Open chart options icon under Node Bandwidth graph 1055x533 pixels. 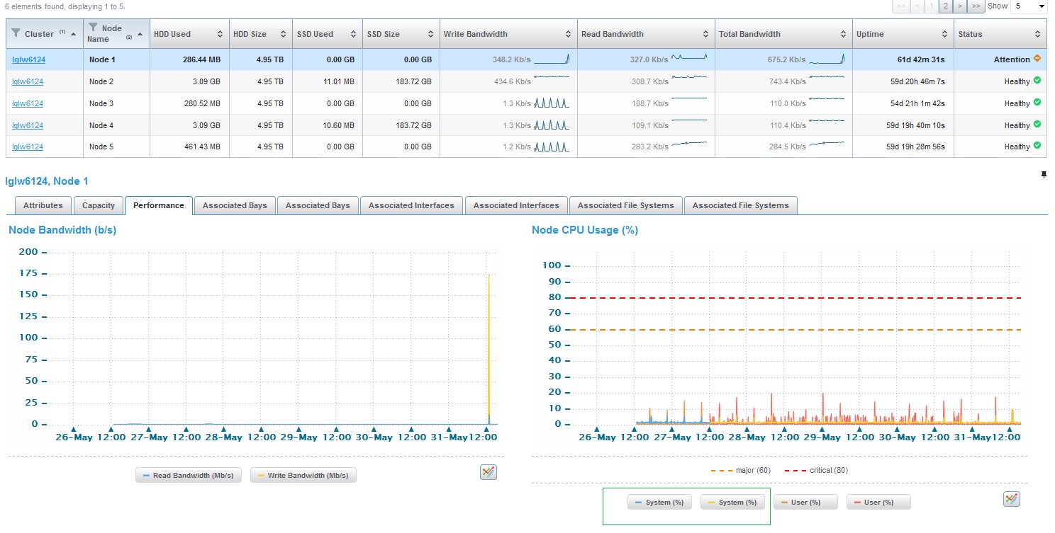click(488, 472)
